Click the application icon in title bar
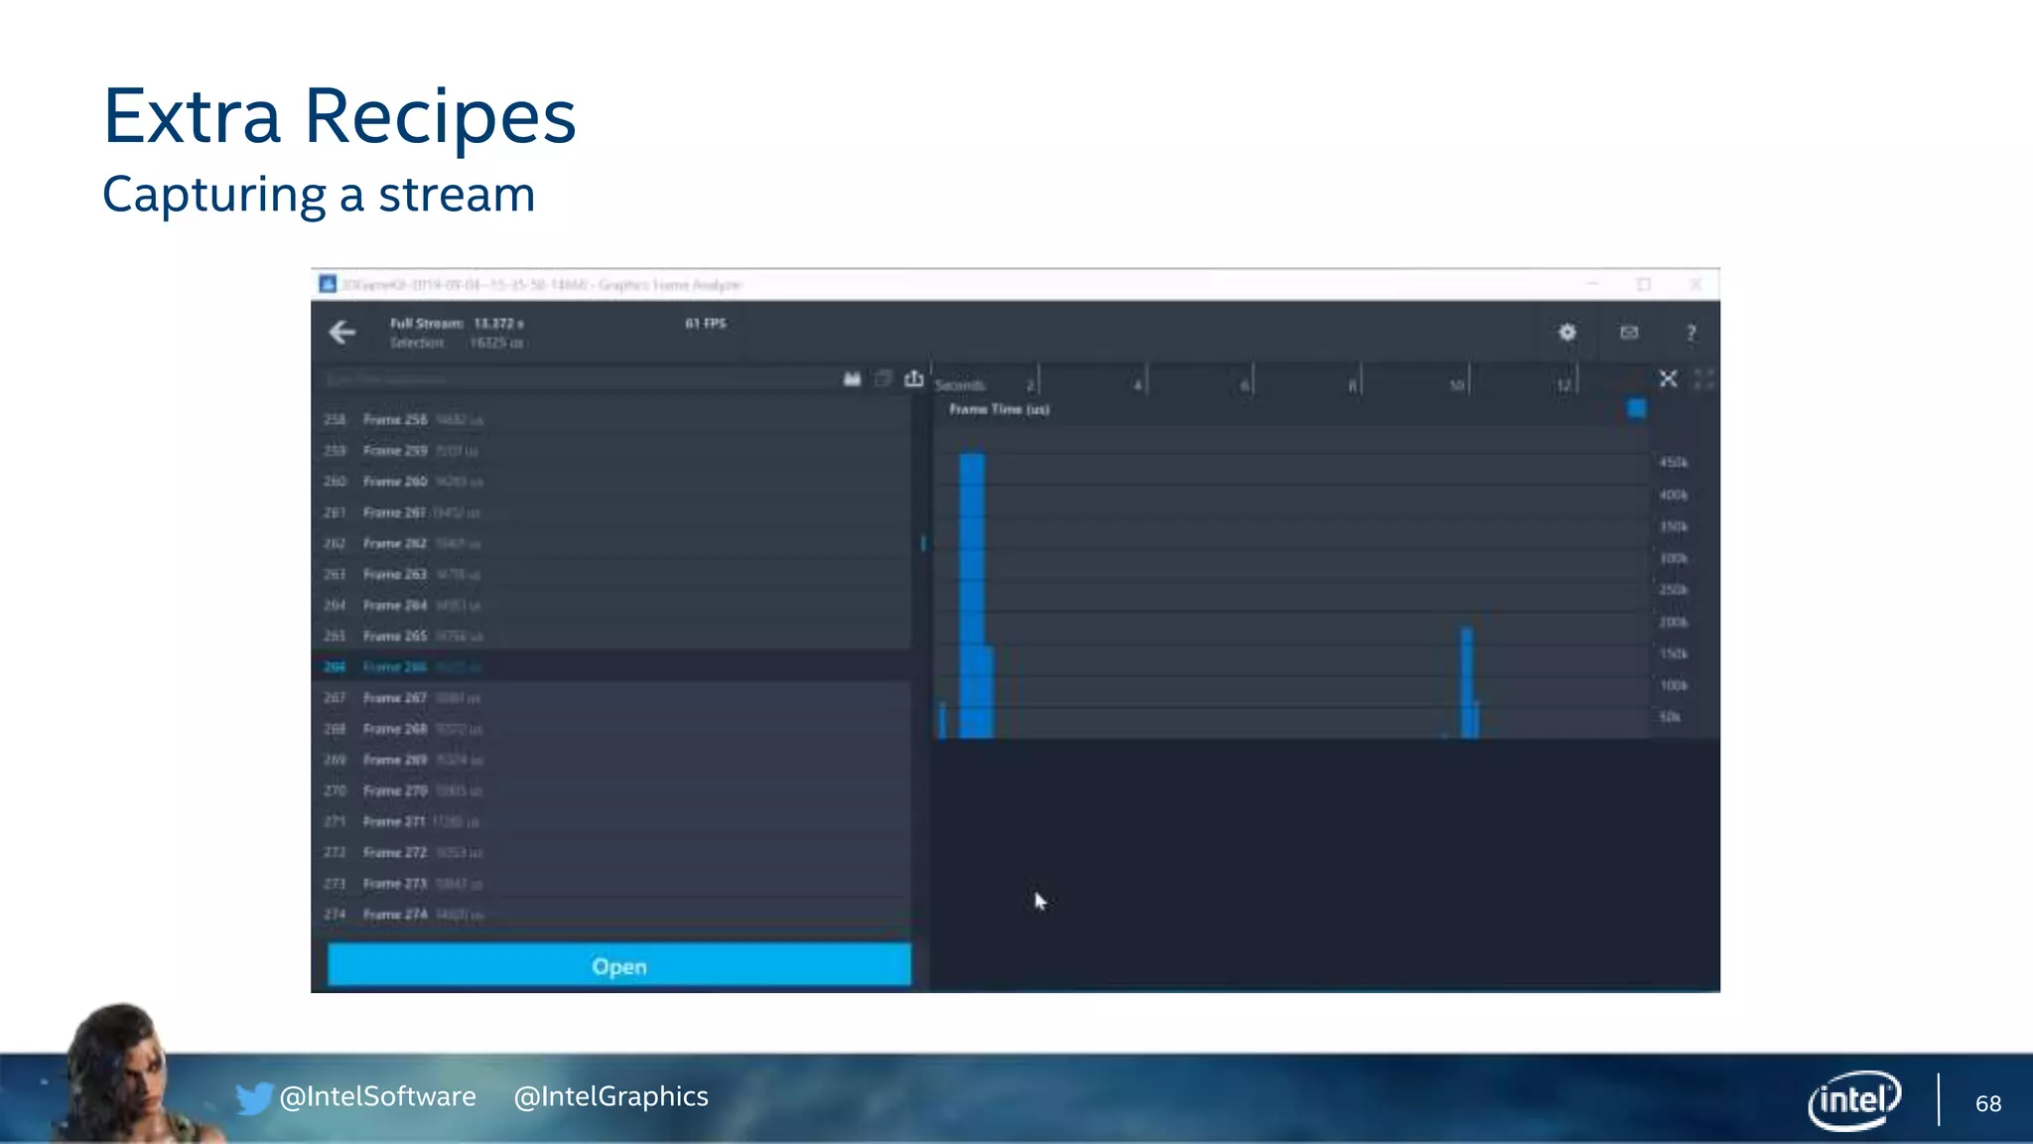The height and width of the screenshot is (1144, 2033). coord(328,284)
